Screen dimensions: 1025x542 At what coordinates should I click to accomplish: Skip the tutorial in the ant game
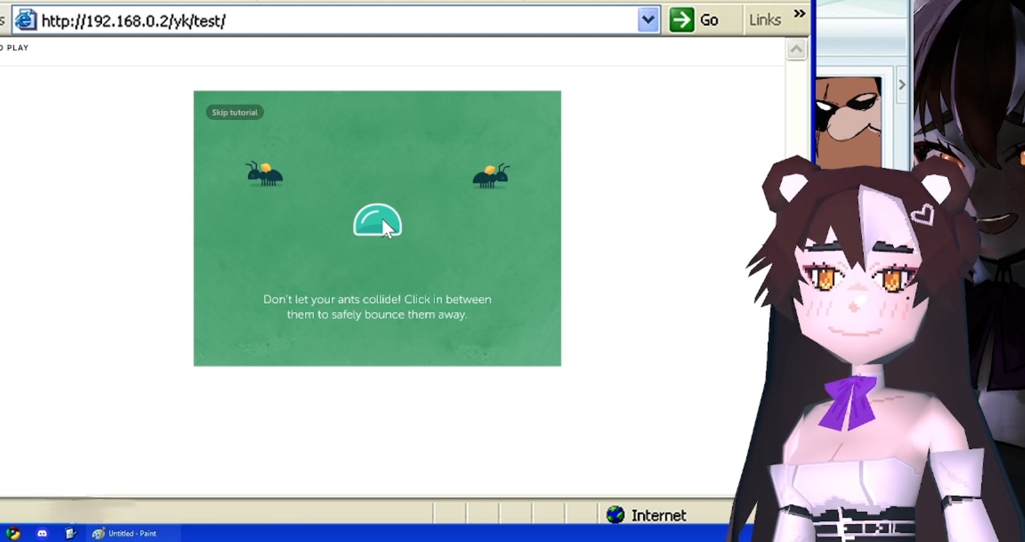pyautogui.click(x=235, y=112)
